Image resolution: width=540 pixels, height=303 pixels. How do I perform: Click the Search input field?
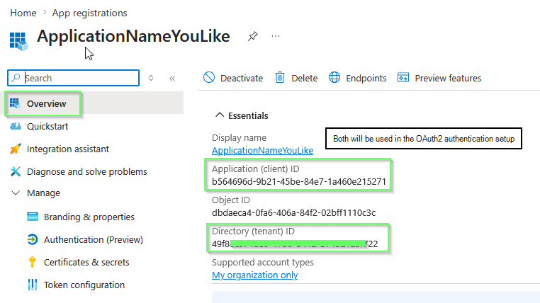click(x=74, y=78)
